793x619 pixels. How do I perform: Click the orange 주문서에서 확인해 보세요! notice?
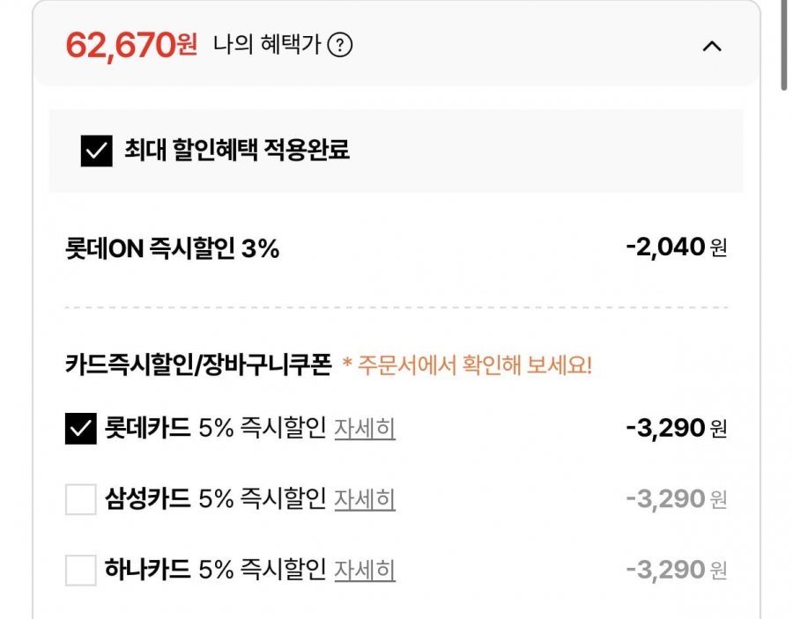pyautogui.click(x=467, y=365)
